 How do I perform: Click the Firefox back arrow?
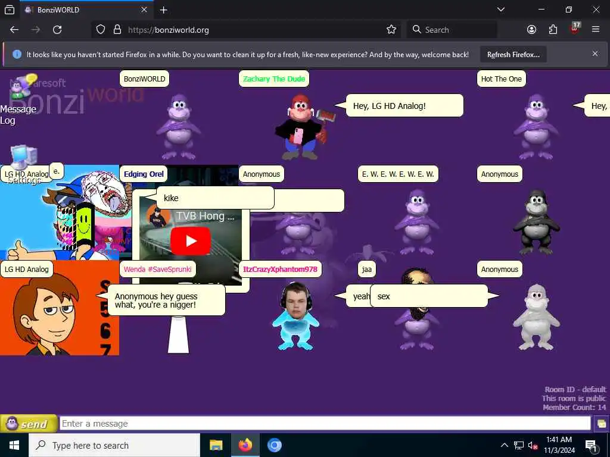point(14,30)
